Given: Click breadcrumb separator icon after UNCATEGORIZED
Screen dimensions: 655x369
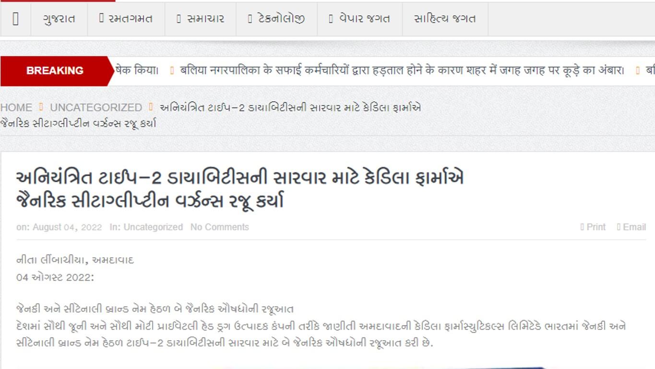Looking at the screenshot, I should tap(151, 107).
